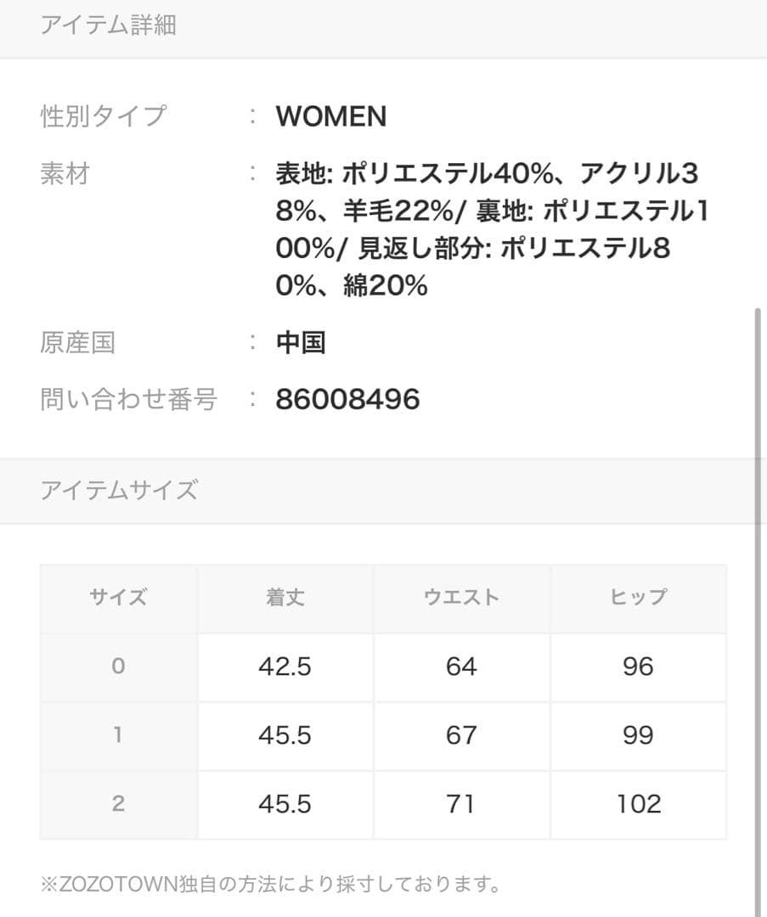Click the ウエスト column header

click(x=461, y=597)
